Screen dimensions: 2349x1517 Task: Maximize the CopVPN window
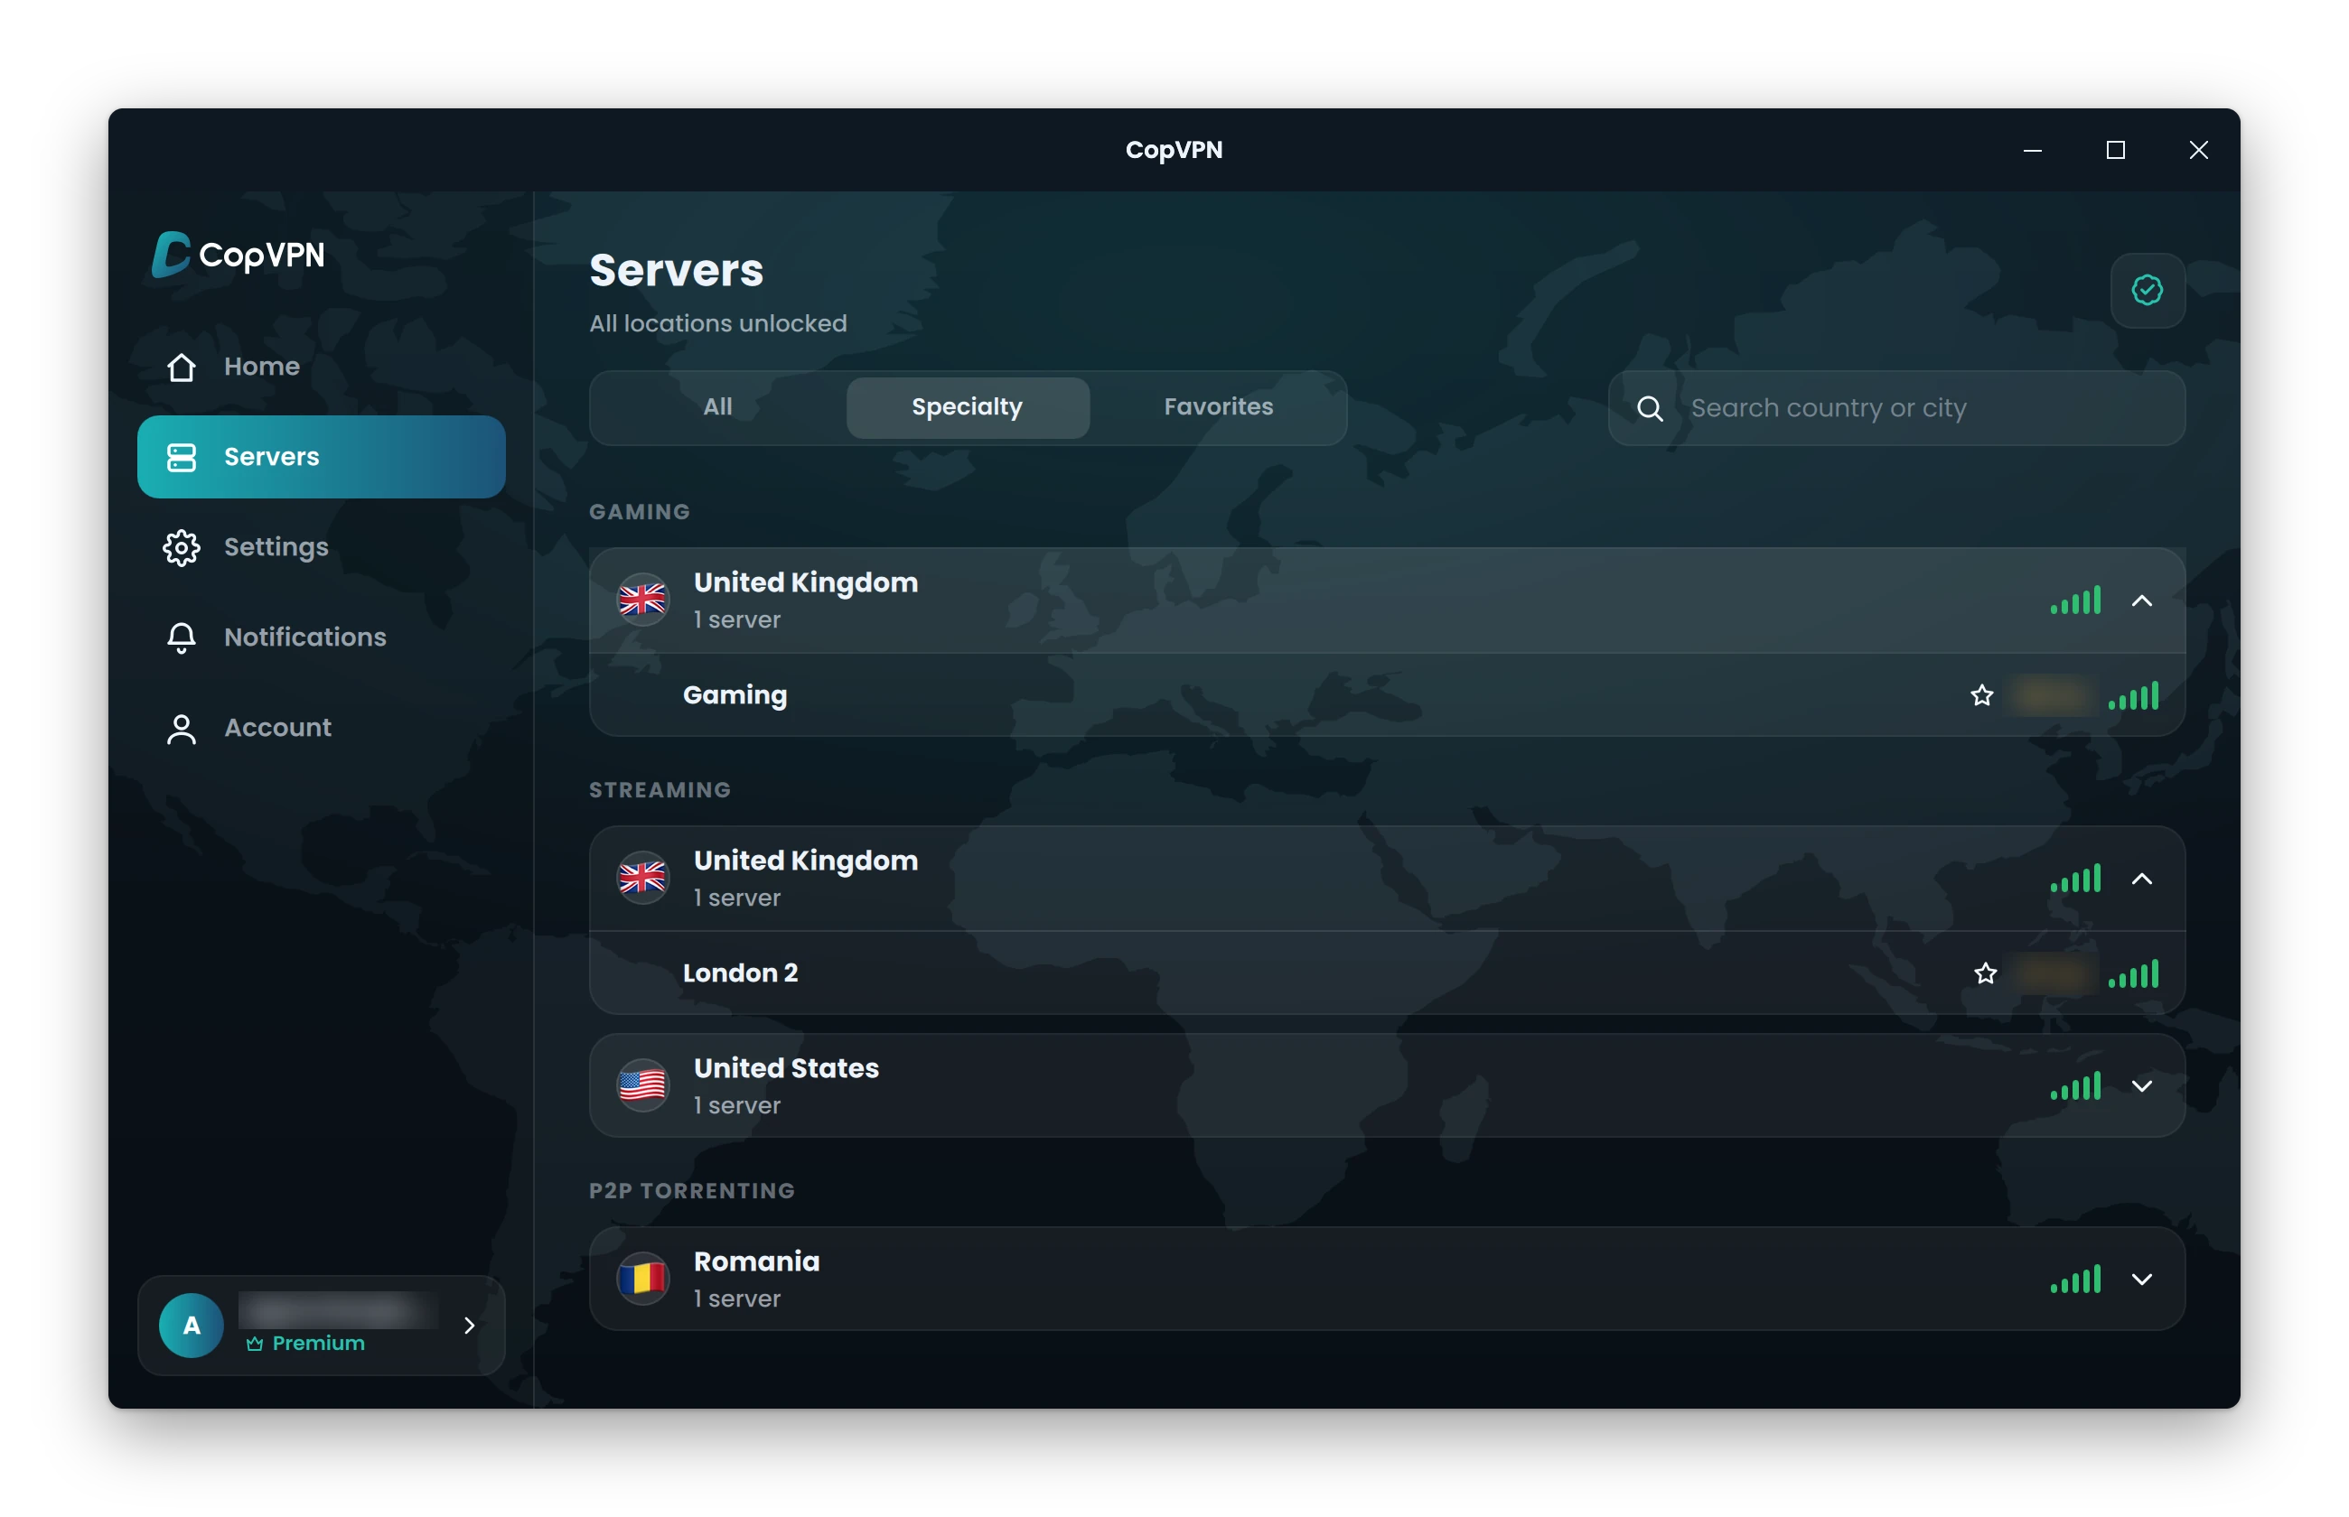click(x=2114, y=150)
